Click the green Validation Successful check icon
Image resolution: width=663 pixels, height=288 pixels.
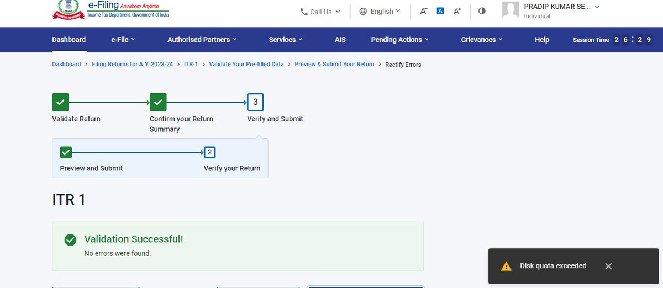[70, 240]
